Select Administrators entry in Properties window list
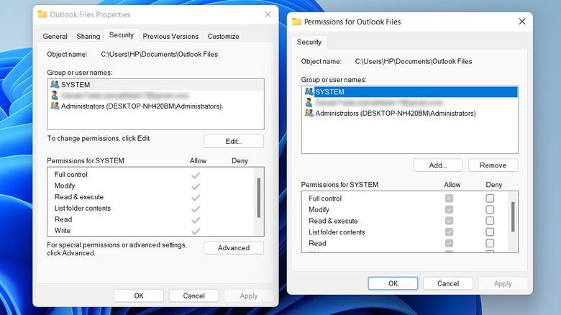 (x=155, y=106)
